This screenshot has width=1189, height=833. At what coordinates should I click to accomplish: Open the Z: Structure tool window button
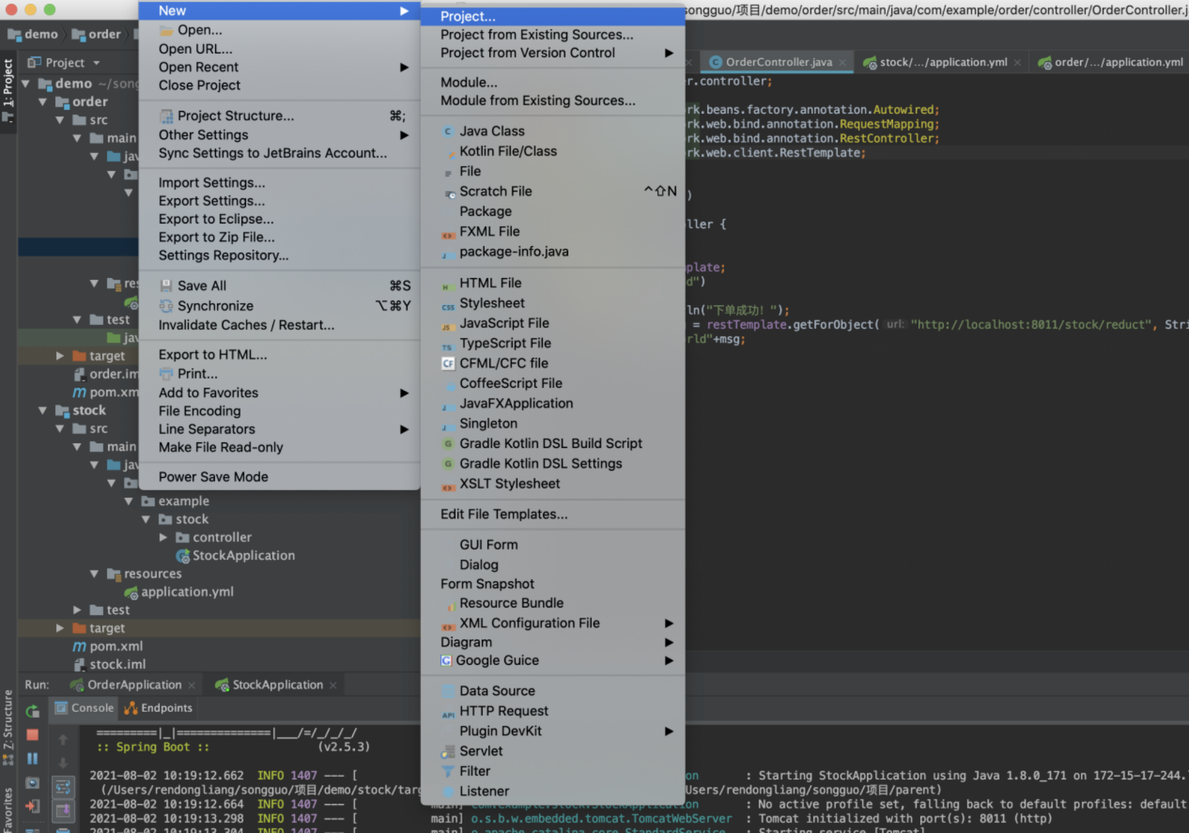click(8, 727)
